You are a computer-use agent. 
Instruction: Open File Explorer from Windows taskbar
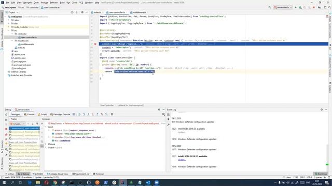pos(38,182)
